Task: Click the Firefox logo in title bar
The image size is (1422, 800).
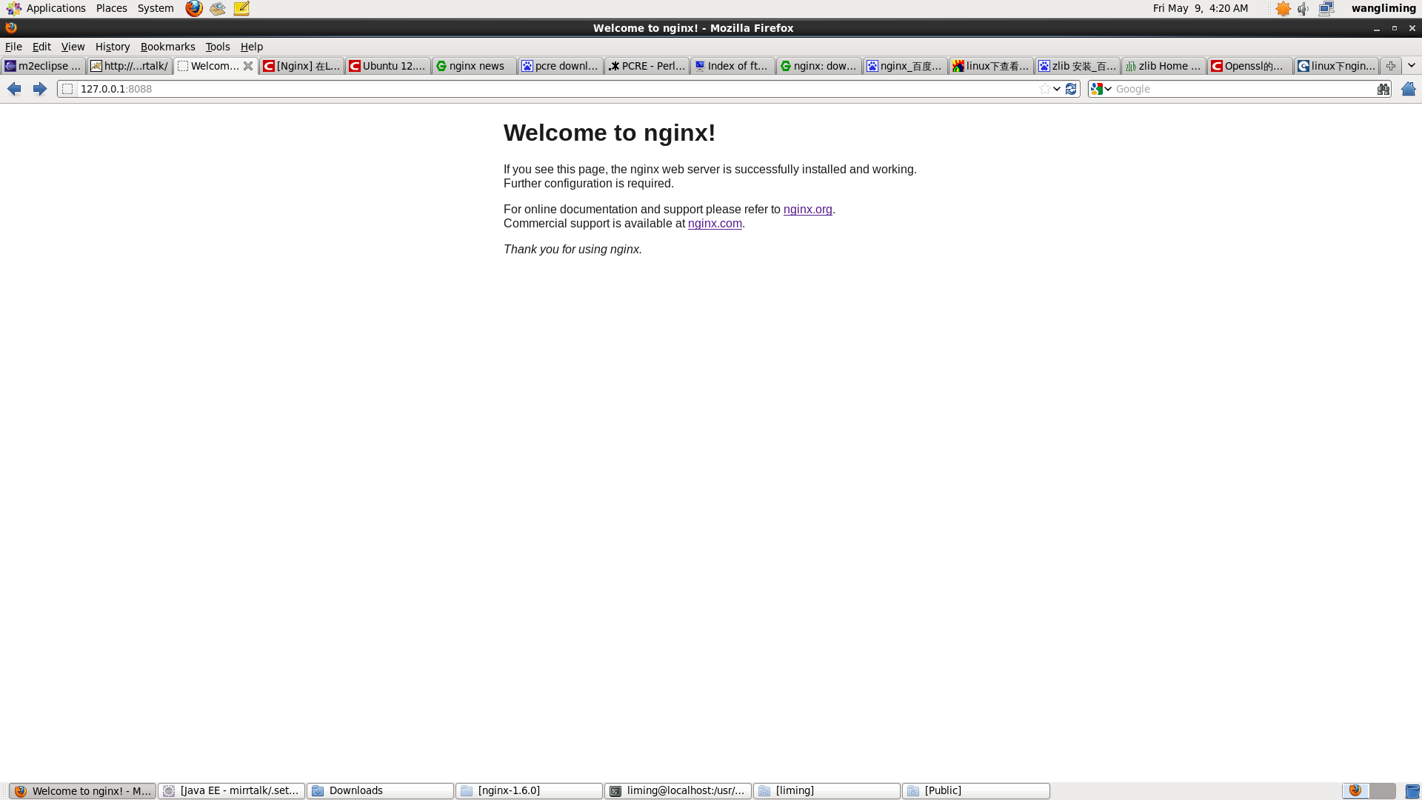Action: click(11, 27)
